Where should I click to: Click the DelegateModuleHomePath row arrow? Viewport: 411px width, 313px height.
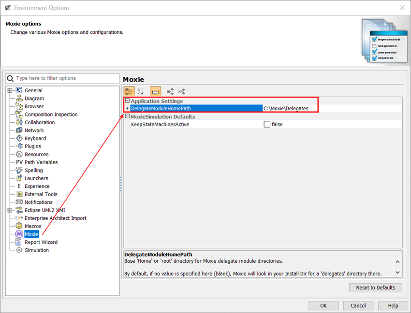point(127,108)
